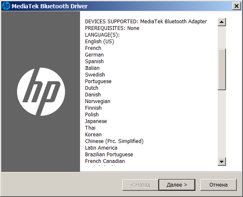
Task: Click the scrollbar up arrow
Action: (x=221, y=22)
